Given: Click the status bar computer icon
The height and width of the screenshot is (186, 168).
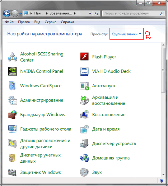Looking at the screenshot, I should coord(162,180).
